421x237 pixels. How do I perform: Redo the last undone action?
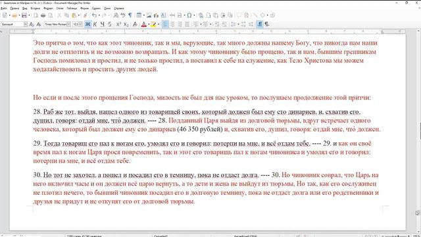(104, 16)
